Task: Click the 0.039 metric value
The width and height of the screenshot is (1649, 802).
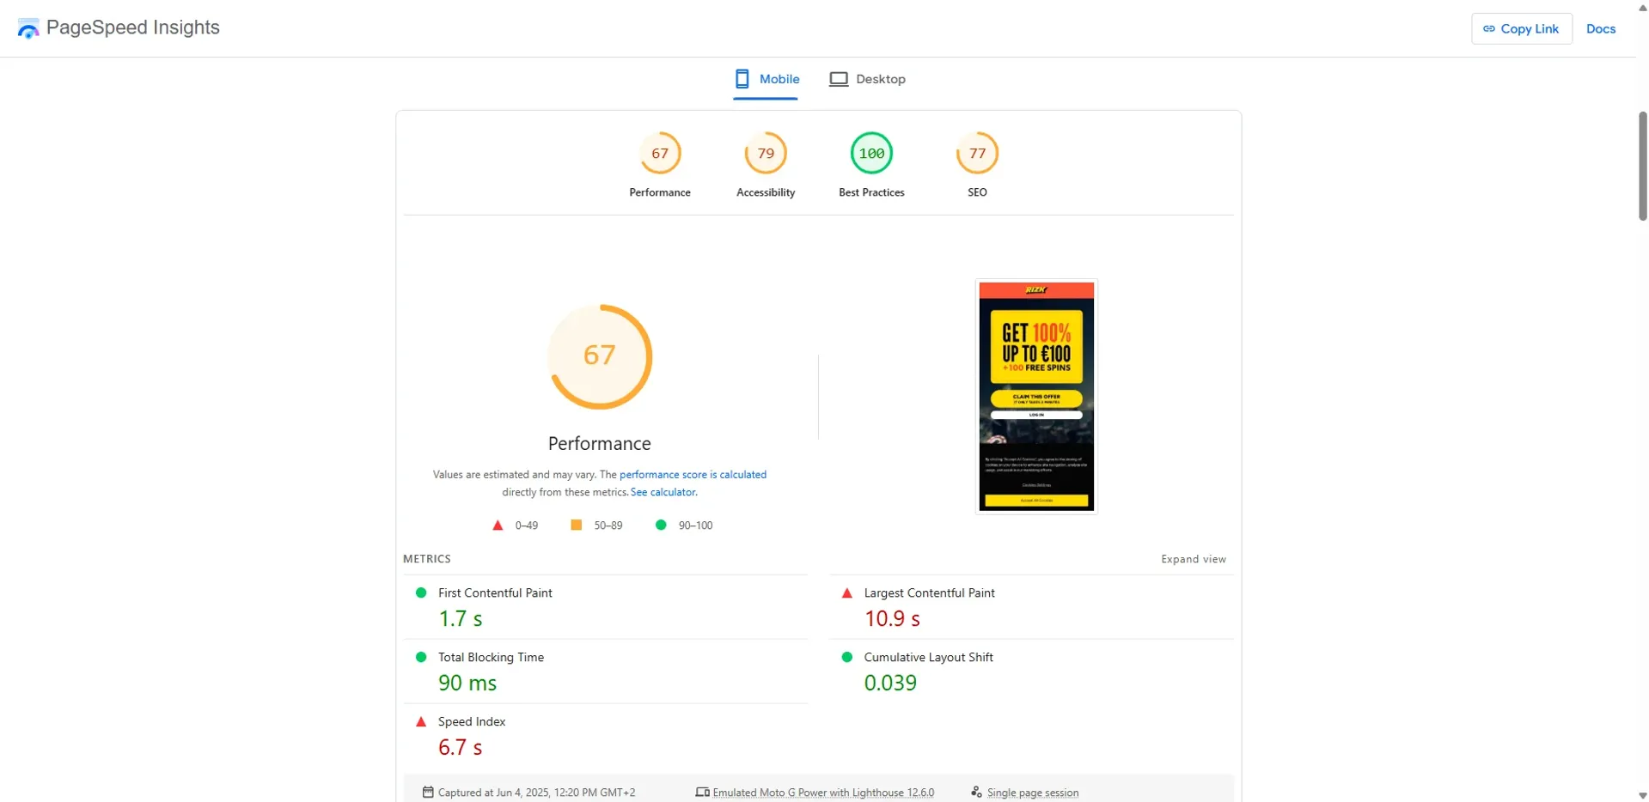Action: pos(890,683)
